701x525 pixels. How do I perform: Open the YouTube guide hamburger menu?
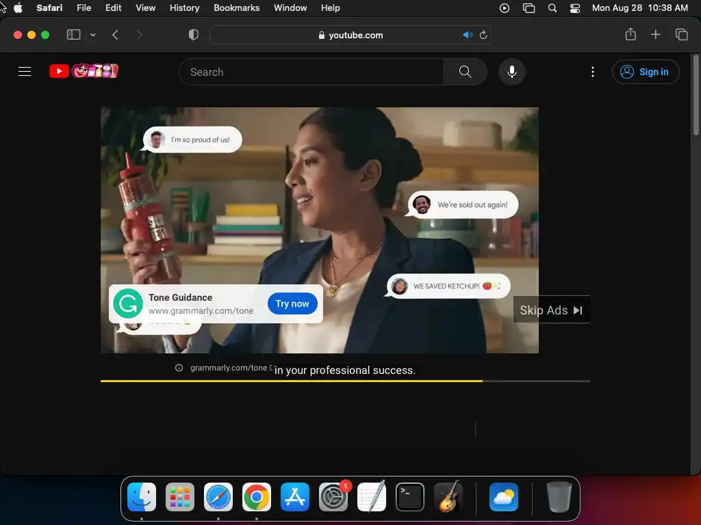(x=25, y=71)
